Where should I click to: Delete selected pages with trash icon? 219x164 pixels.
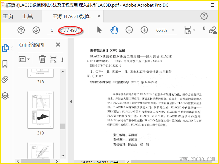click(x=42, y=59)
